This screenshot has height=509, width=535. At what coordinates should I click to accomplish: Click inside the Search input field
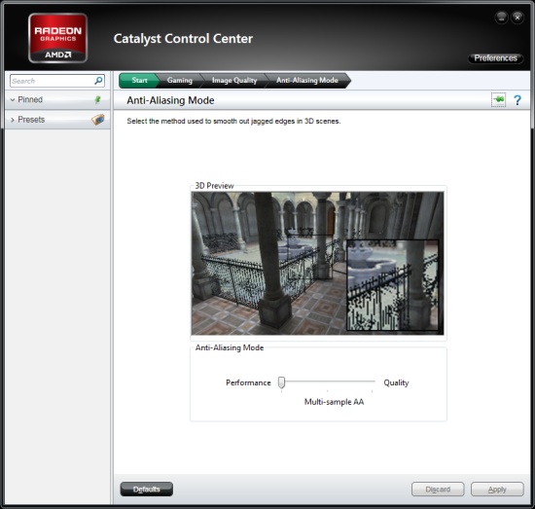coord(53,81)
